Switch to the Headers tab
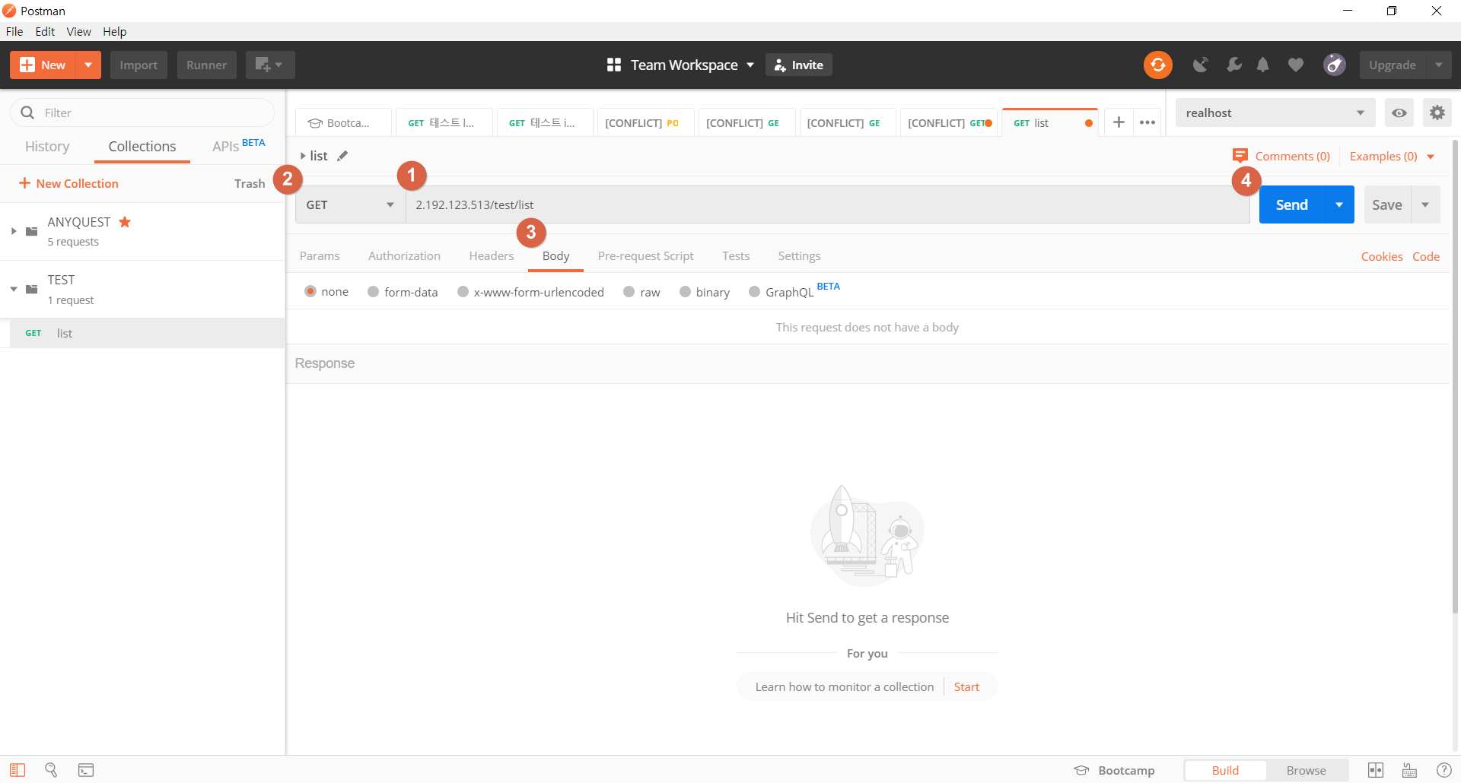The width and height of the screenshot is (1461, 783). click(491, 255)
